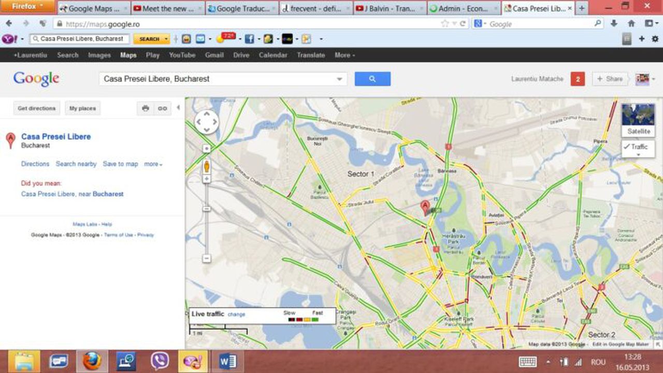The height and width of the screenshot is (373, 663).
Task: Select Images in Google bar
Action: [x=99, y=55]
